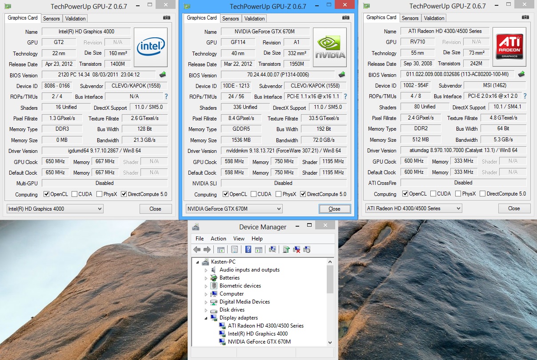
Task: Click Bus Interface question mark in Intel window
Action: (166, 96)
